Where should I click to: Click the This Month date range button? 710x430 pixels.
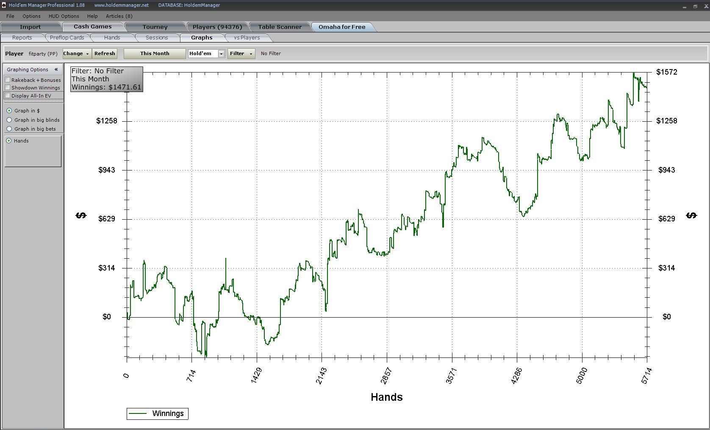(155, 53)
